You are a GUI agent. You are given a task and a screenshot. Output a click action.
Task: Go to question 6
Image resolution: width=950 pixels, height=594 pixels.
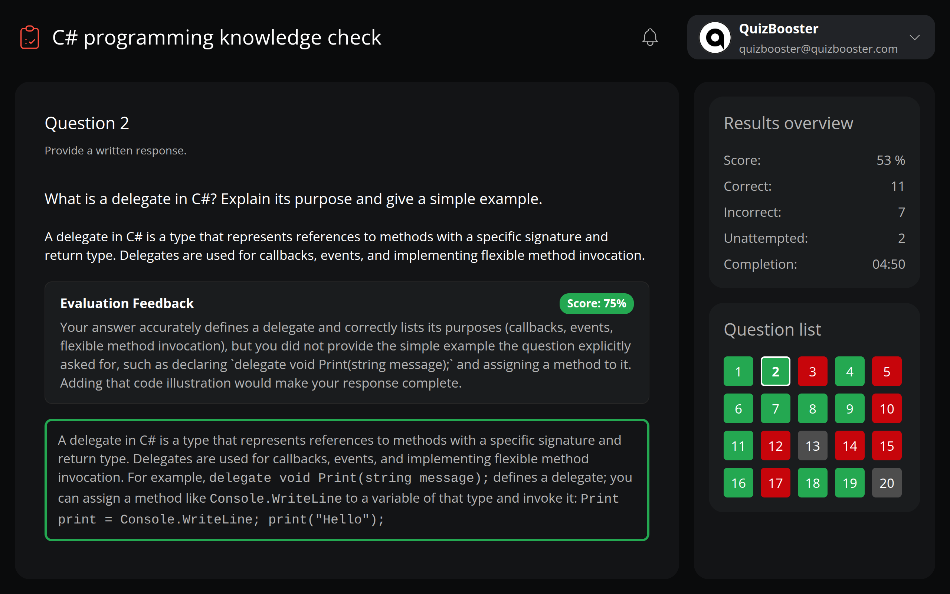[x=738, y=409]
